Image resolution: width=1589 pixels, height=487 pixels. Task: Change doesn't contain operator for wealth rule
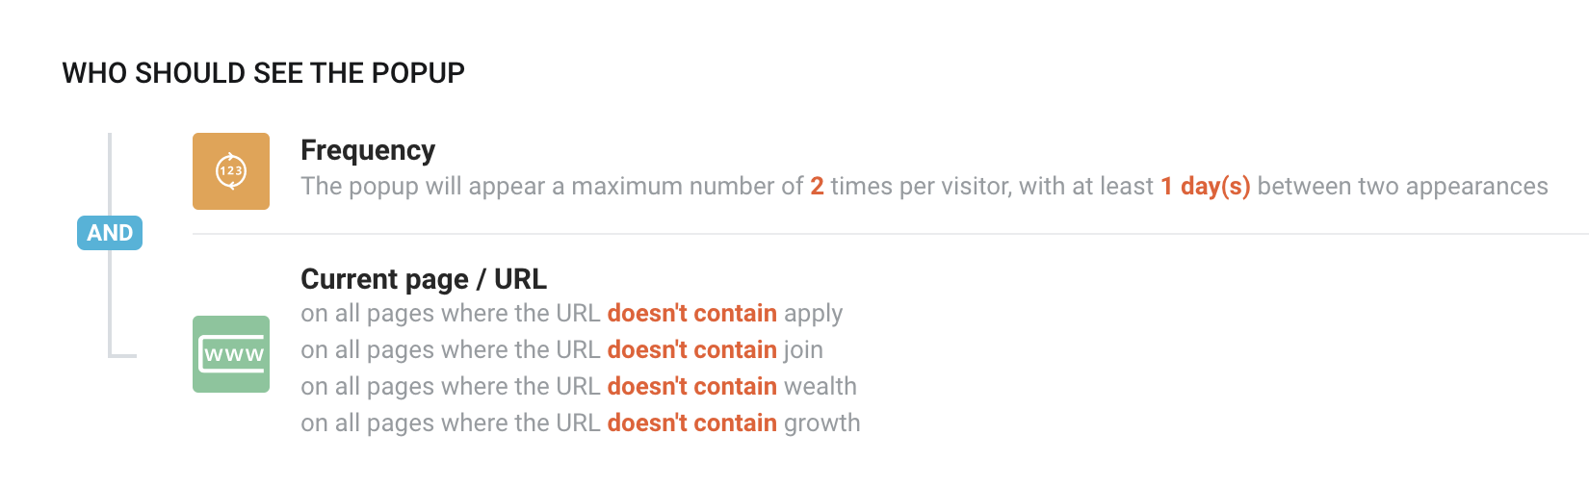coord(692,386)
